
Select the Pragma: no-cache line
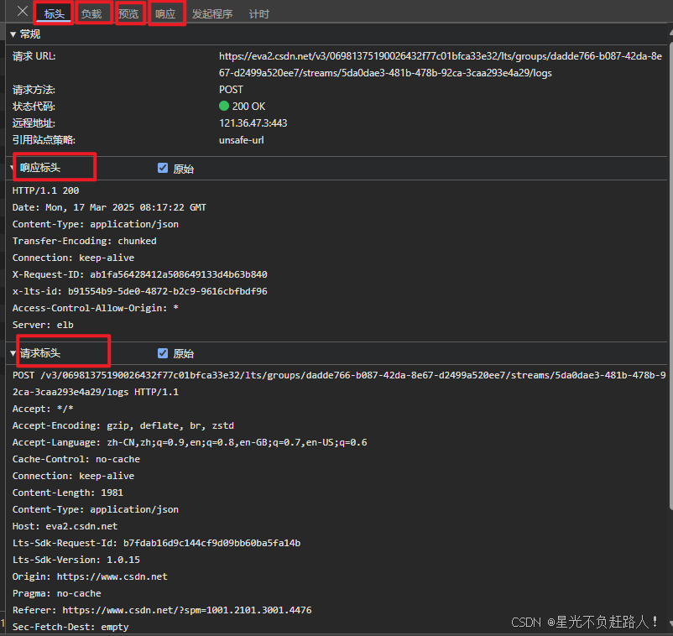57,593
